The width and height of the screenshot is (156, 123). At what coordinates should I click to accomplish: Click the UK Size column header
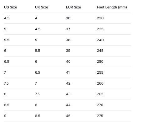click(x=42, y=7)
